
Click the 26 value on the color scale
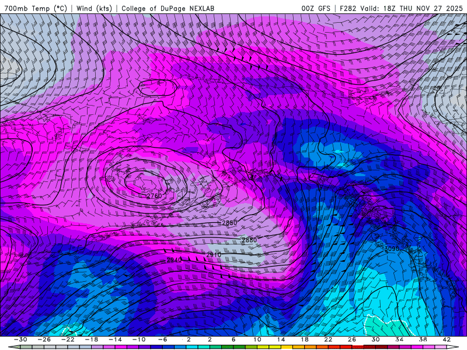pyautogui.click(x=352, y=339)
